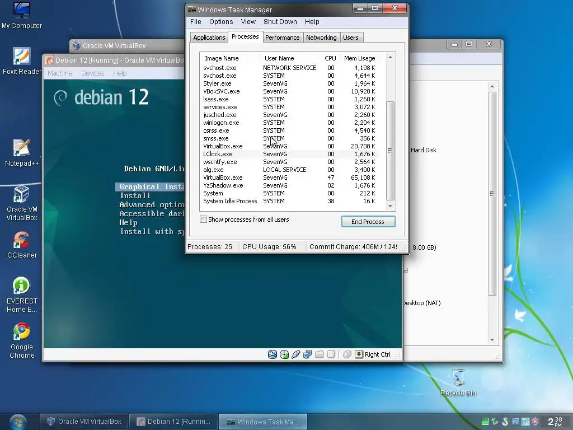Click the network adapters icon in VM status bar
Screen dimensions: 573x430
coord(307,354)
